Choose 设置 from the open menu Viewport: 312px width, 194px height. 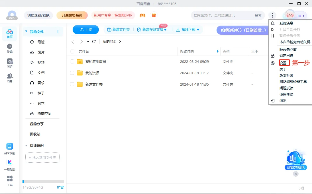(284, 63)
